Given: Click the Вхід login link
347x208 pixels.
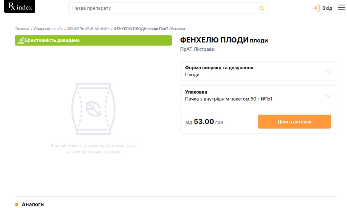Looking at the screenshot, I should pyautogui.click(x=327, y=8).
